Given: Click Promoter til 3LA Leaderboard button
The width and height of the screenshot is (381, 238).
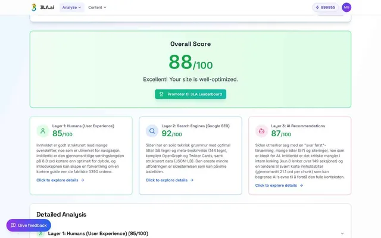Looking at the screenshot, I should 190,94.
